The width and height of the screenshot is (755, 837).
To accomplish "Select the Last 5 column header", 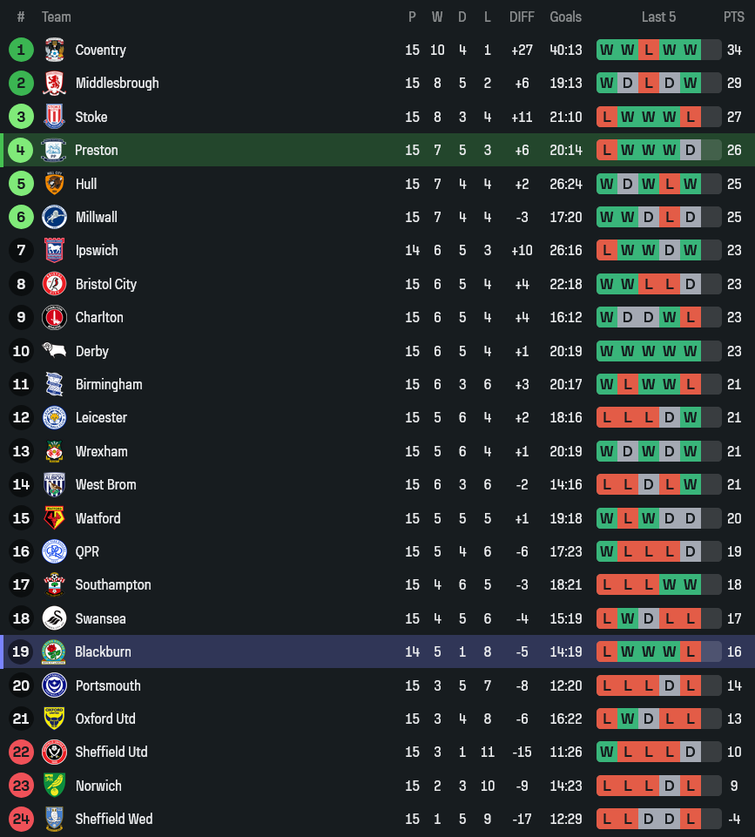I will point(658,17).
